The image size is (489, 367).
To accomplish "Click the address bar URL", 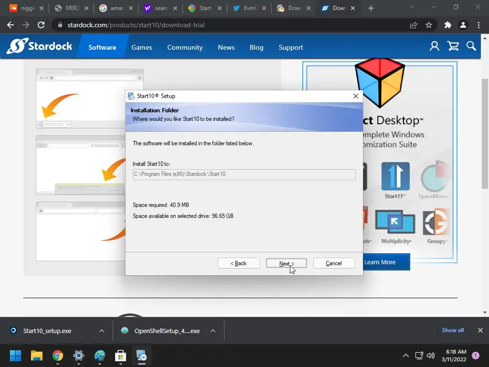I will 136,25.
